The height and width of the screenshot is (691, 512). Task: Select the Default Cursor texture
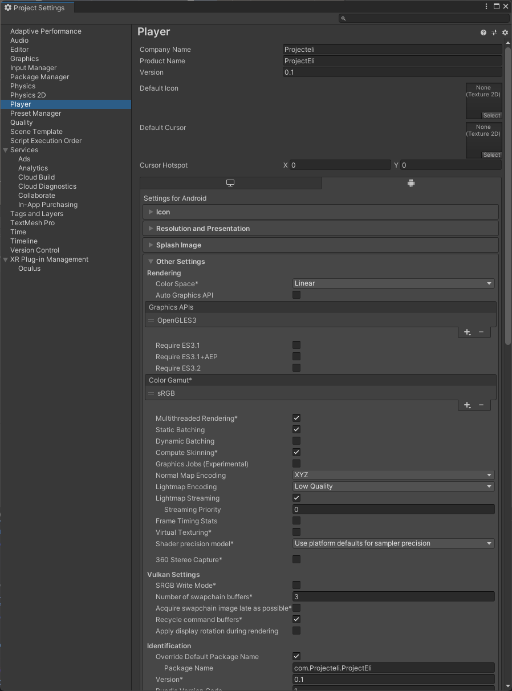pyautogui.click(x=492, y=155)
